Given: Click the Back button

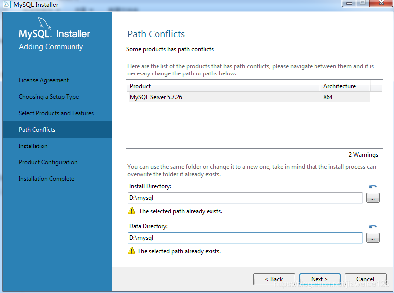Looking at the screenshot, I should (274, 279).
